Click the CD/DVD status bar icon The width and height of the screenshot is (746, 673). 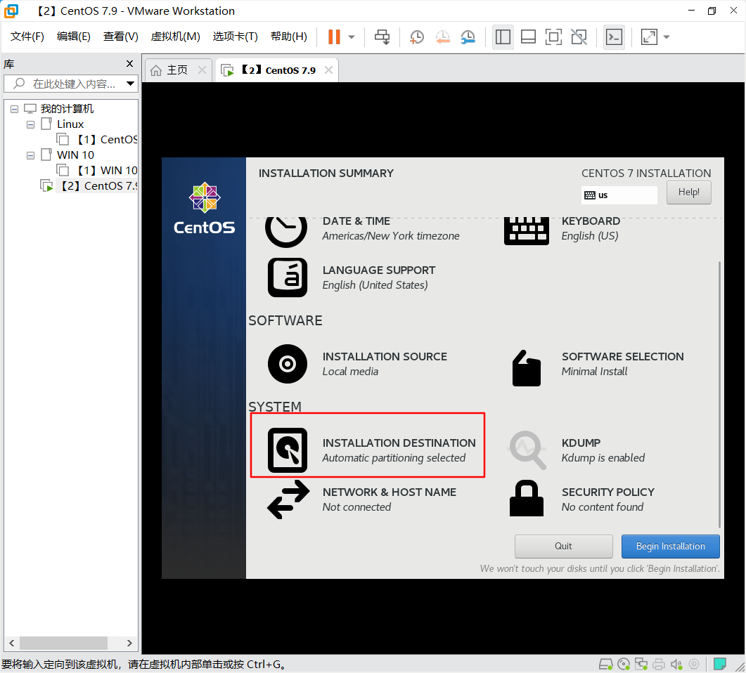(623, 664)
